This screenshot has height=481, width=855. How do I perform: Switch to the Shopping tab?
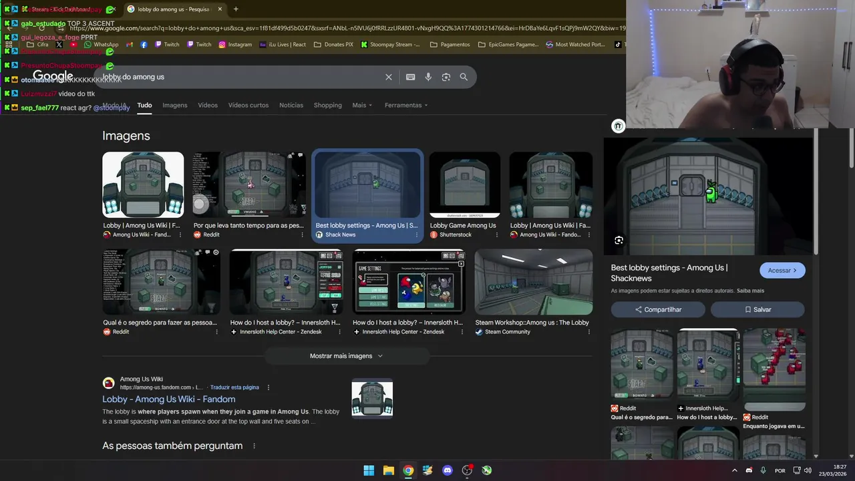pos(327,106)
